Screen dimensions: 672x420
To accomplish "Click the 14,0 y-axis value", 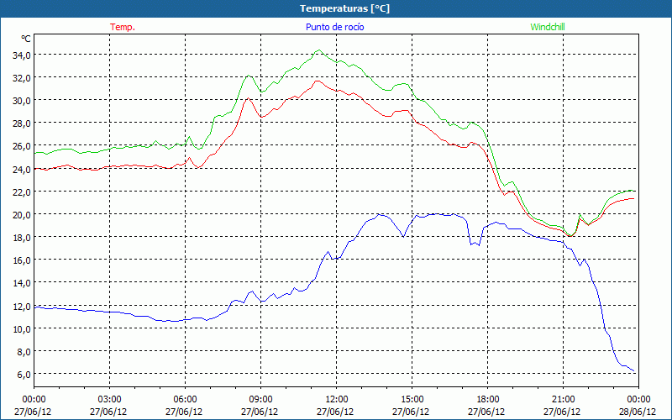I will pyautogui.click(x=22, y=283).
